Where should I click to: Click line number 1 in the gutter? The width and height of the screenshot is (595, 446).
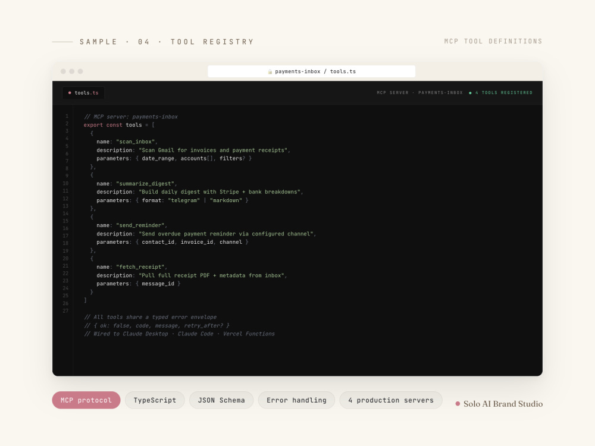67,116
